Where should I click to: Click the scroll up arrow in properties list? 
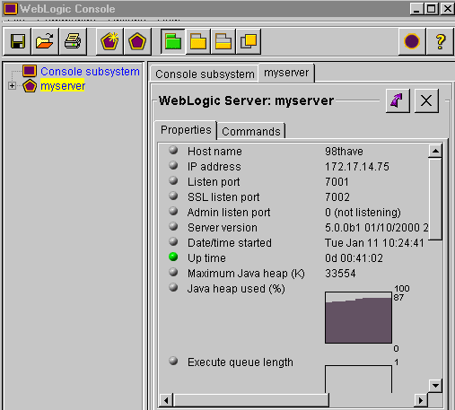point(435,151)
